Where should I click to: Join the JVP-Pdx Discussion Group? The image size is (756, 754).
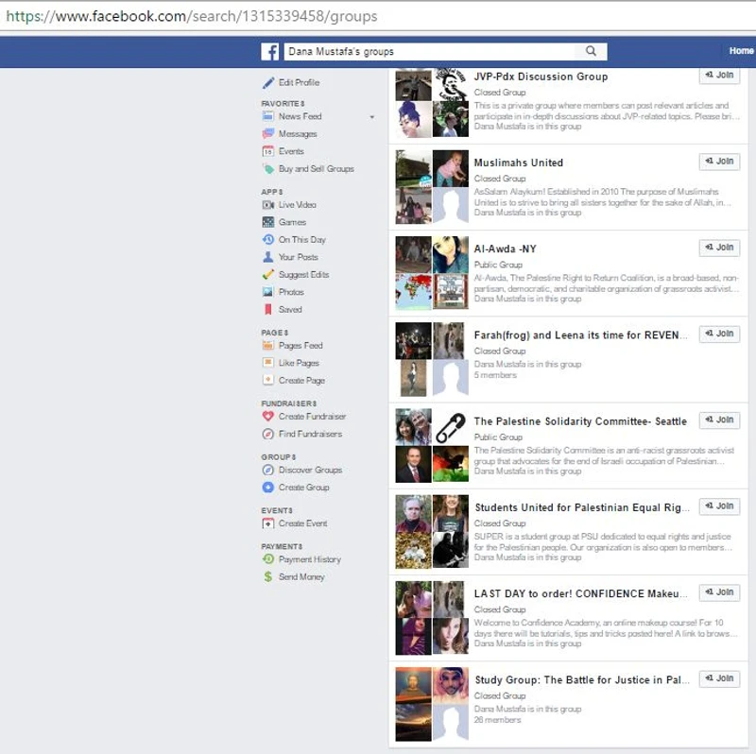pyautogui.click(x=719, y=76)
